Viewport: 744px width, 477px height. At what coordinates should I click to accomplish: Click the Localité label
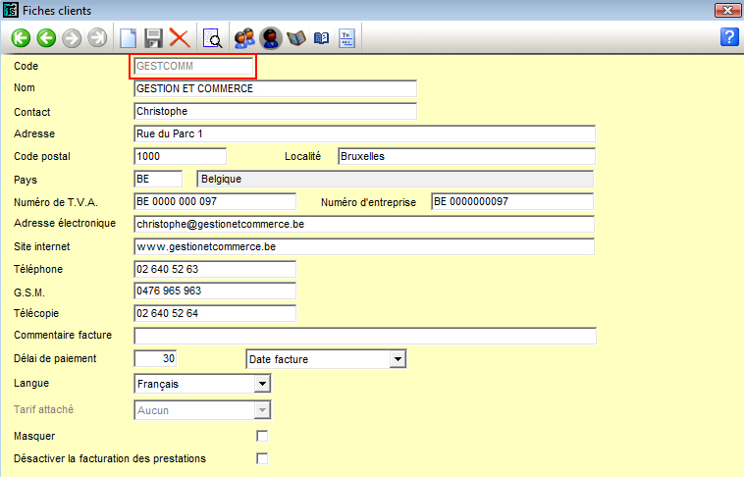tap(302, 156)
